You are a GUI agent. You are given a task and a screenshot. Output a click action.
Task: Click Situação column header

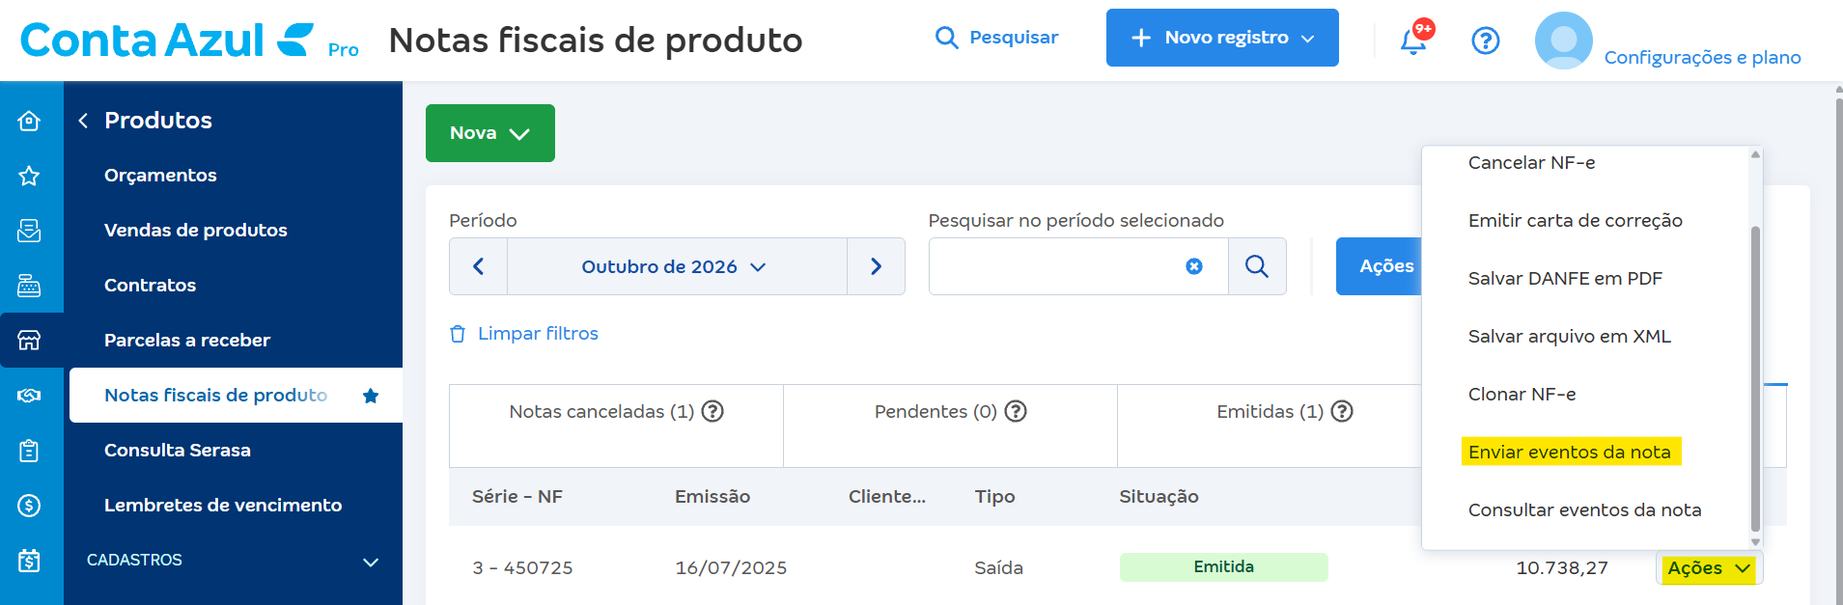coord(1159,497)
